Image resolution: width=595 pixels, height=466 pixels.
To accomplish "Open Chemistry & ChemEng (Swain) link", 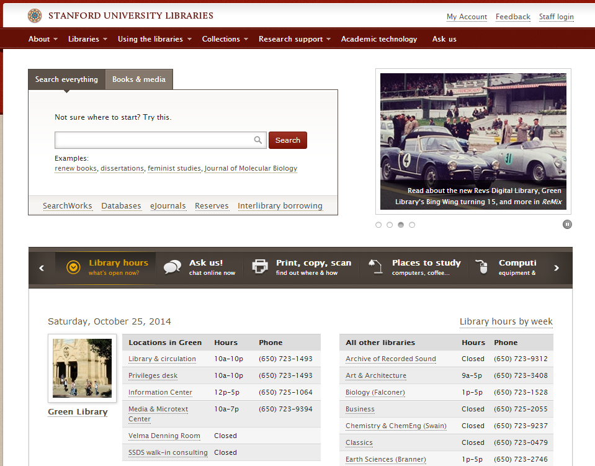I will click(396, 426).
